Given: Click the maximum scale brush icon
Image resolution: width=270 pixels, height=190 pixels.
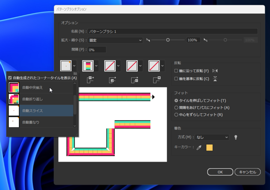Looking at the screenshot, I should click(x=205, y=40).
